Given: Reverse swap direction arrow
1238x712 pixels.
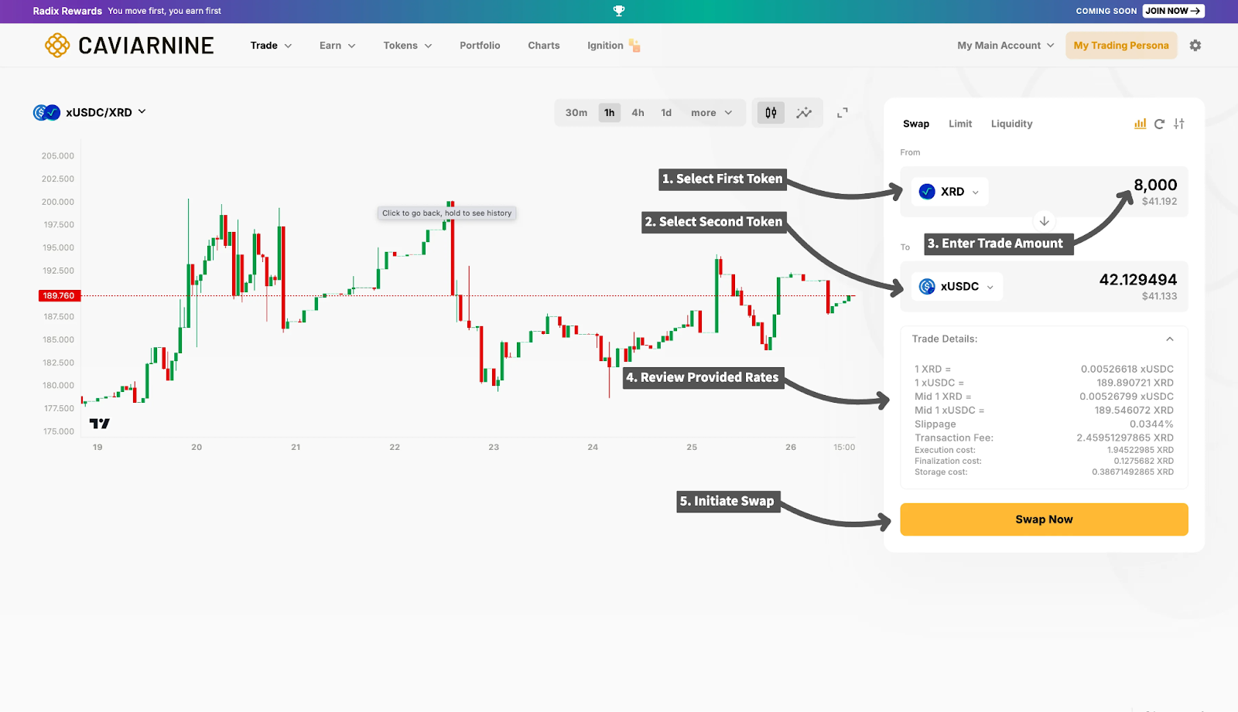Looking at the screenshot, I should pyautogui.click(x=1044, y=221).
